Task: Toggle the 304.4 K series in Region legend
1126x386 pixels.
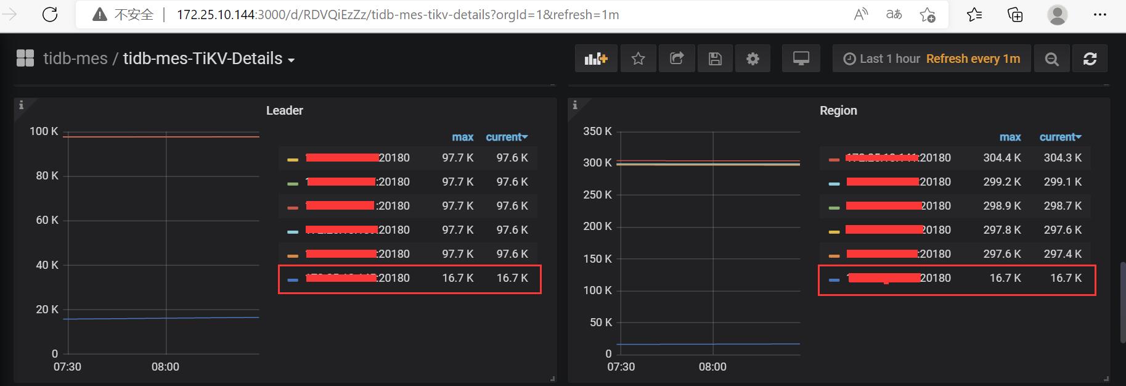Action: pos(899,158)
